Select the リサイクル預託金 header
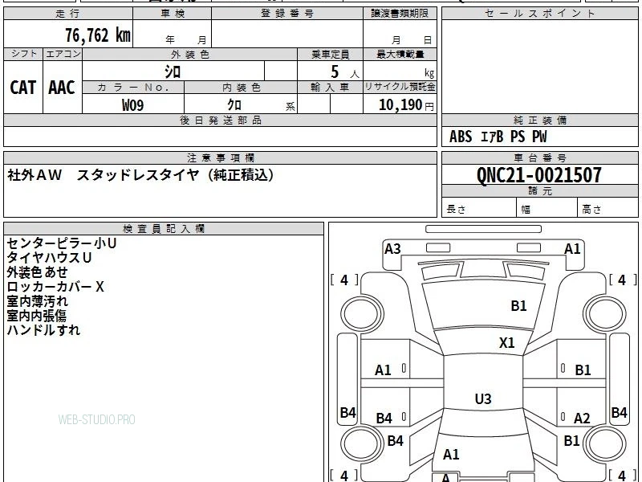Viewport: 642px width, 482px height. point(400,87)
